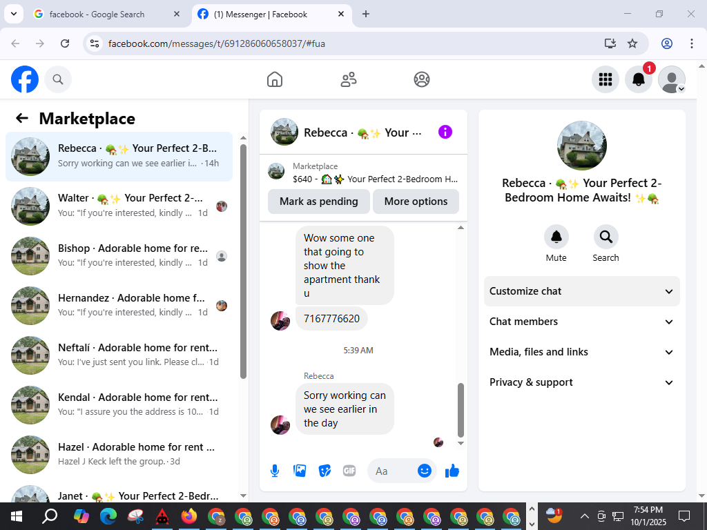The width and height of the screenshot is (707, 530).
Task: Click the bookmark star in address bar
Action: pyautogui.click(x=632, y=43)
